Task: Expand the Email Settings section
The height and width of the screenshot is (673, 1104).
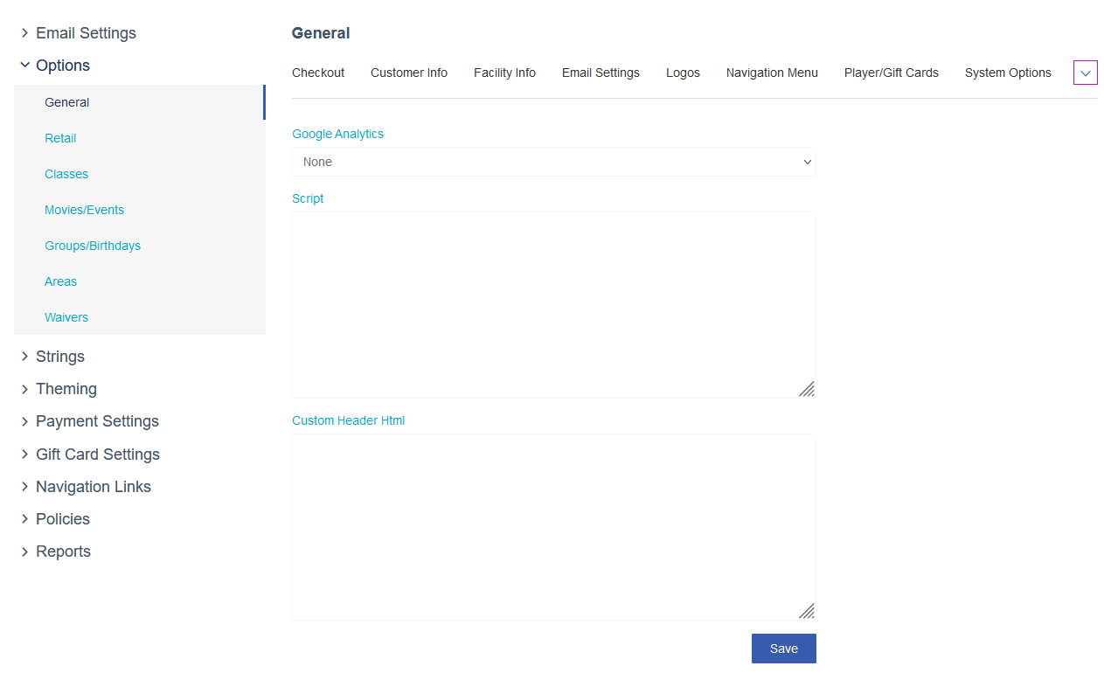Action: 79,33
